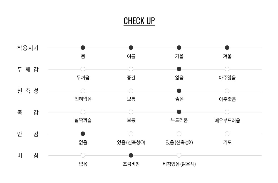278x183 pixels.
Task: Click the 조금비침 sheerness dot
Action: (x=131, y=155)
